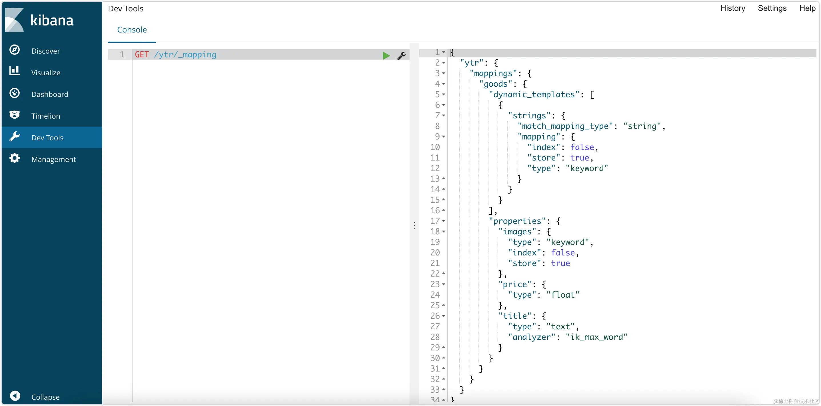Open Dashboard via gauge icon
This screenshot has height=406, width=821.
pyautogui.click(x=15, y=93)
